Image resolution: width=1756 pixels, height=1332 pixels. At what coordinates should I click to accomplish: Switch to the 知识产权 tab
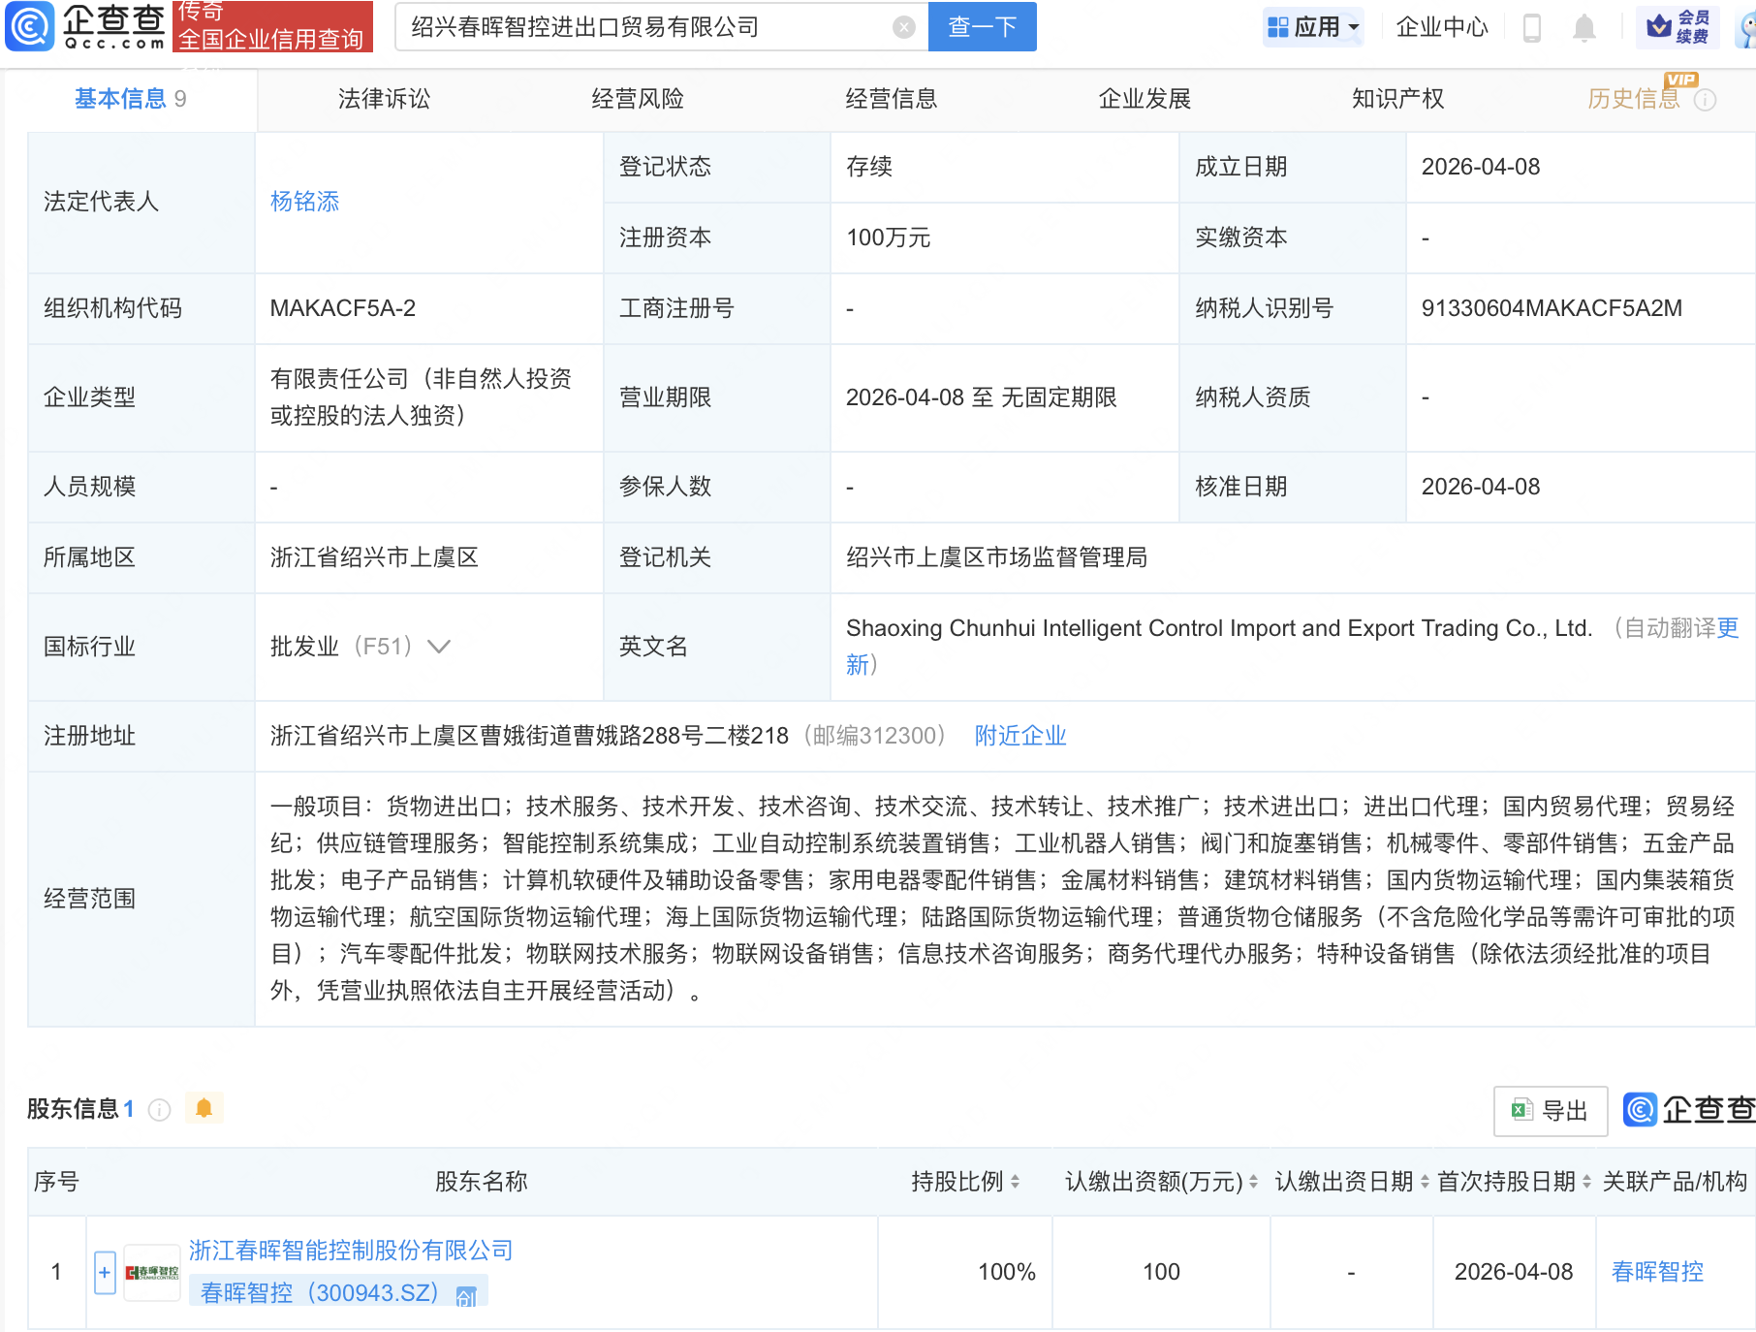1397,99
